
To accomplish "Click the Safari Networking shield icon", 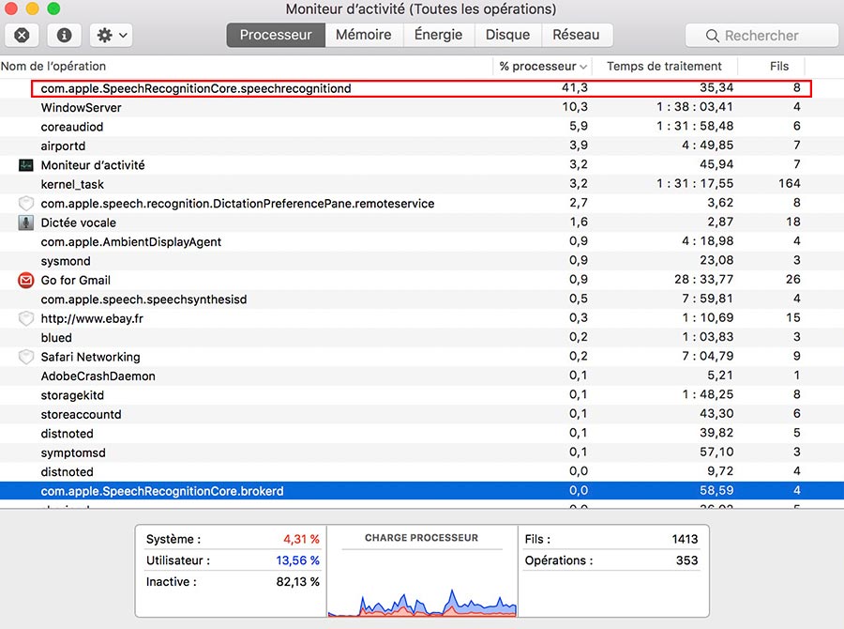I will [26, 357].
